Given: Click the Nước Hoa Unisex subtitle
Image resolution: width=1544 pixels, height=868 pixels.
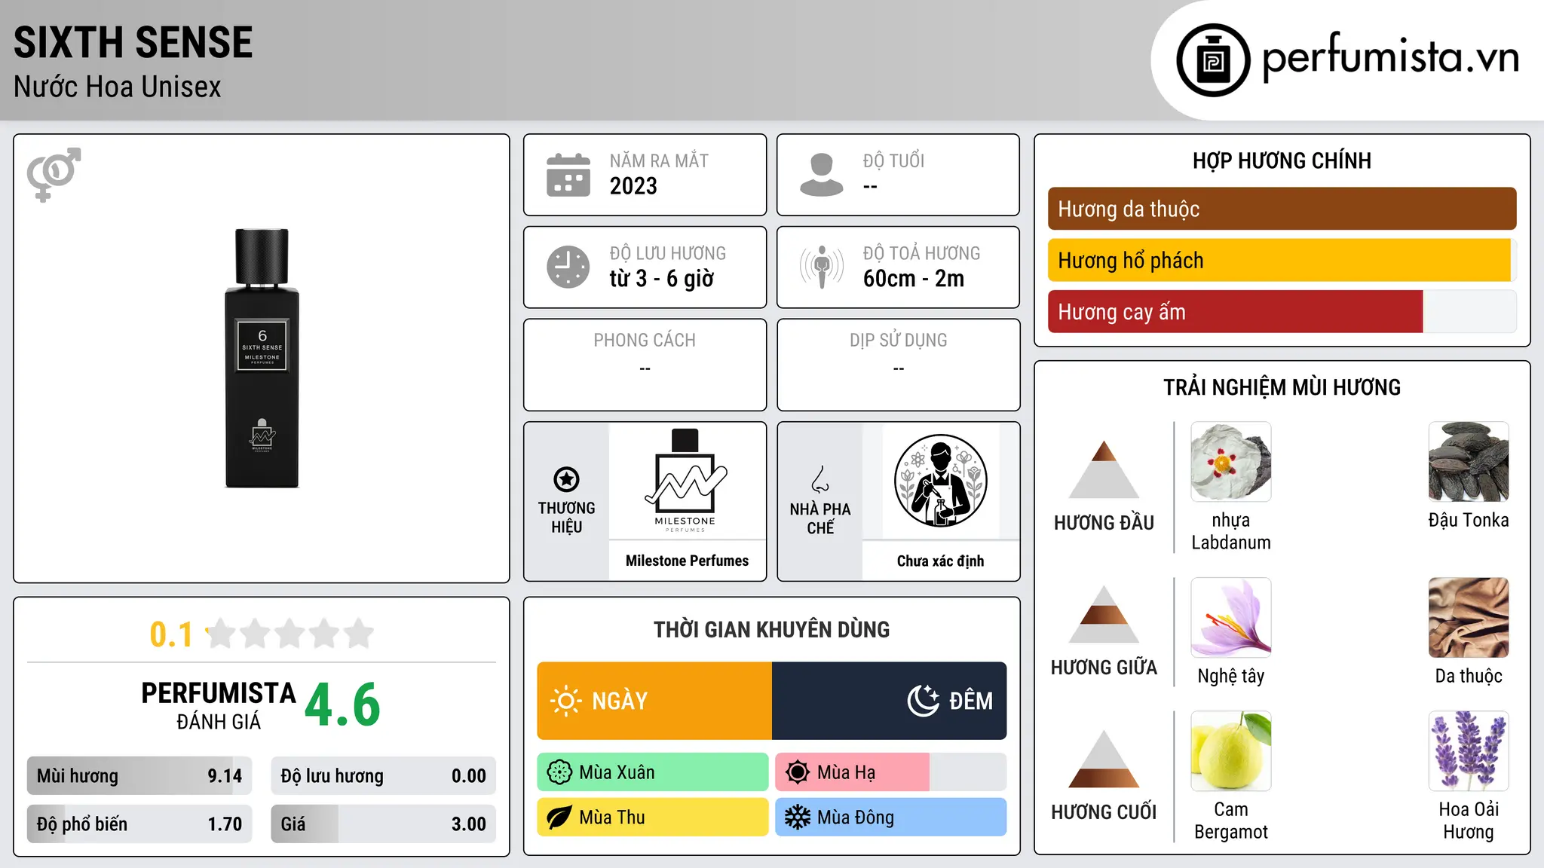Looking at the screenshot, I should (118, 87).
